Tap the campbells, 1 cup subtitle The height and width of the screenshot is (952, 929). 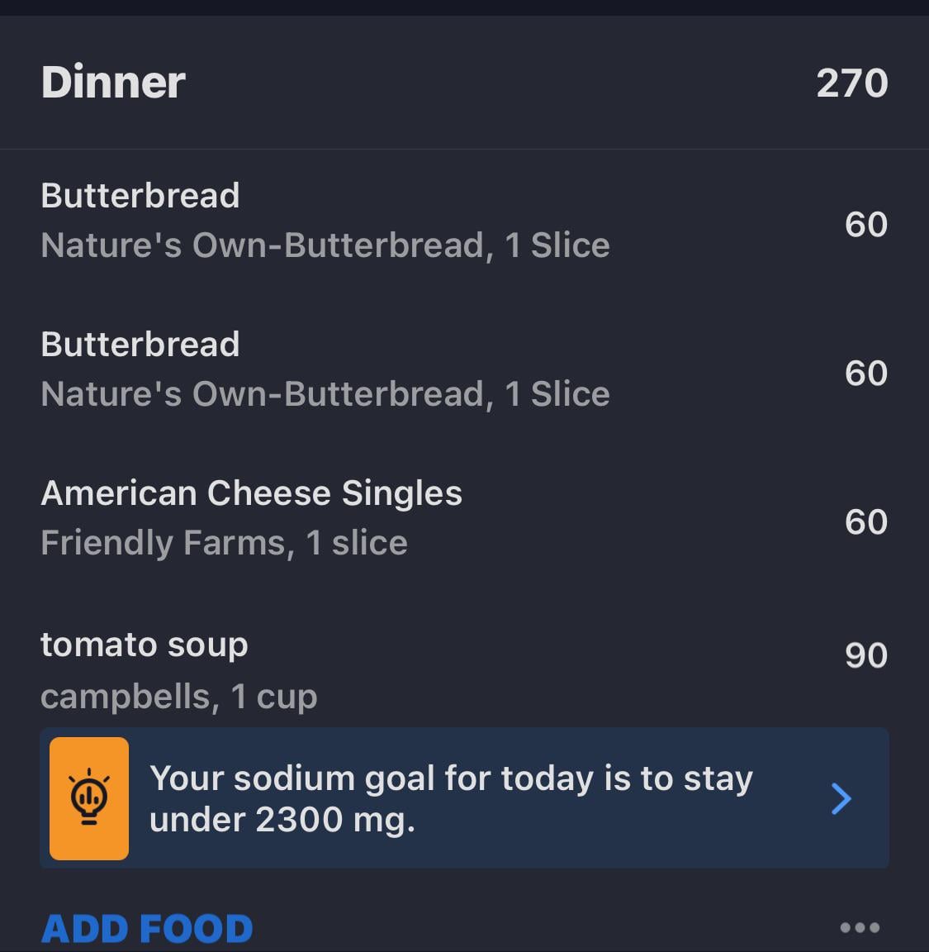pyautogui.click(x=179, y=696)
